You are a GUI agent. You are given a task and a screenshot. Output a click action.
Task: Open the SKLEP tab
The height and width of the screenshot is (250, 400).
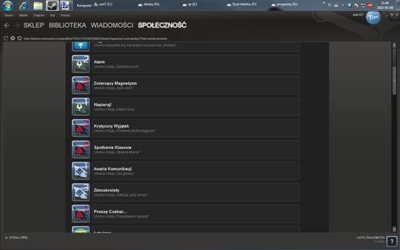click(x=34, y=25)
